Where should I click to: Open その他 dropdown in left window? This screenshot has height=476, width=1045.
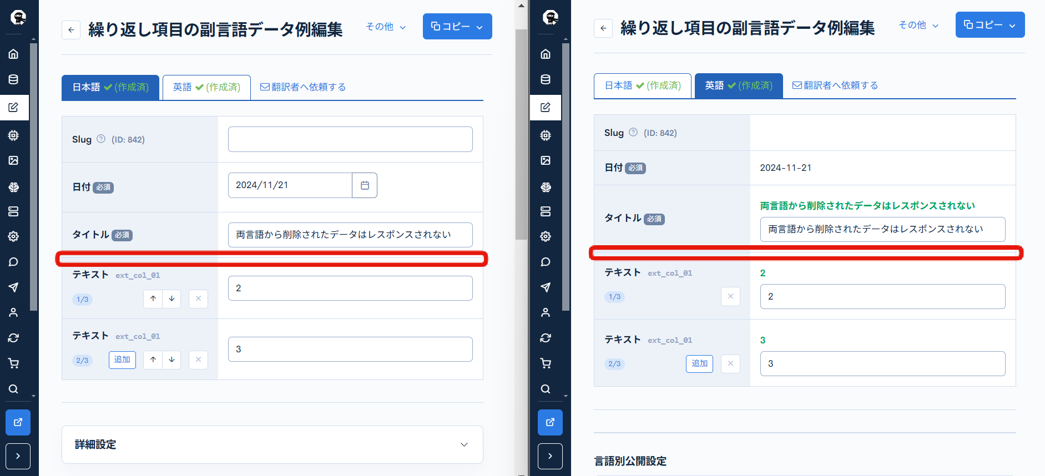(386, 27)
